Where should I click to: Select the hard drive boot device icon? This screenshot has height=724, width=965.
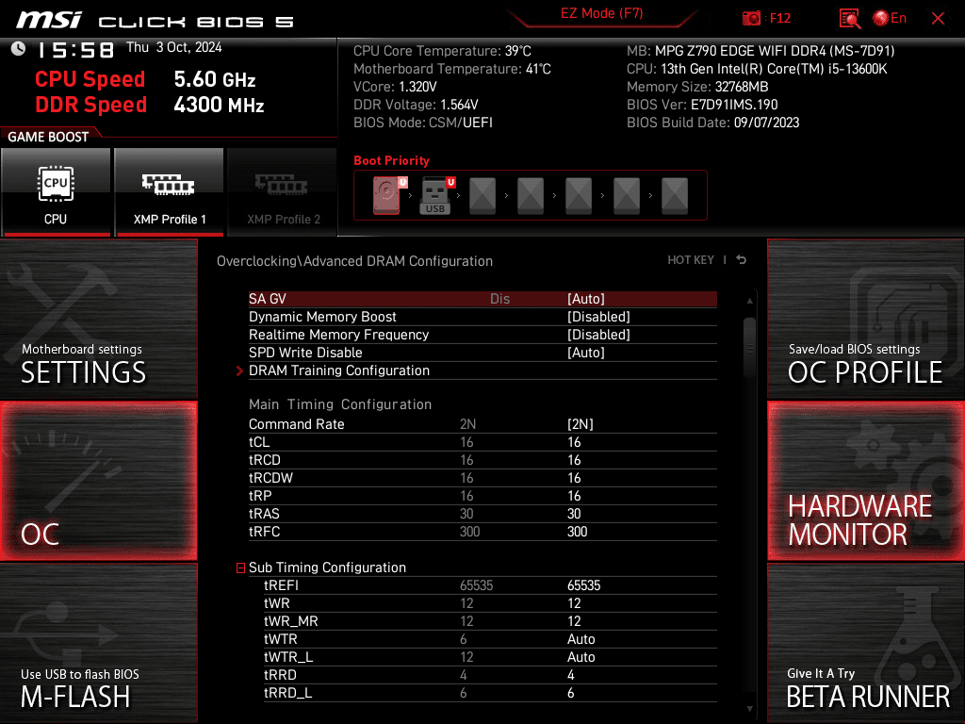[x=387, y=195]
